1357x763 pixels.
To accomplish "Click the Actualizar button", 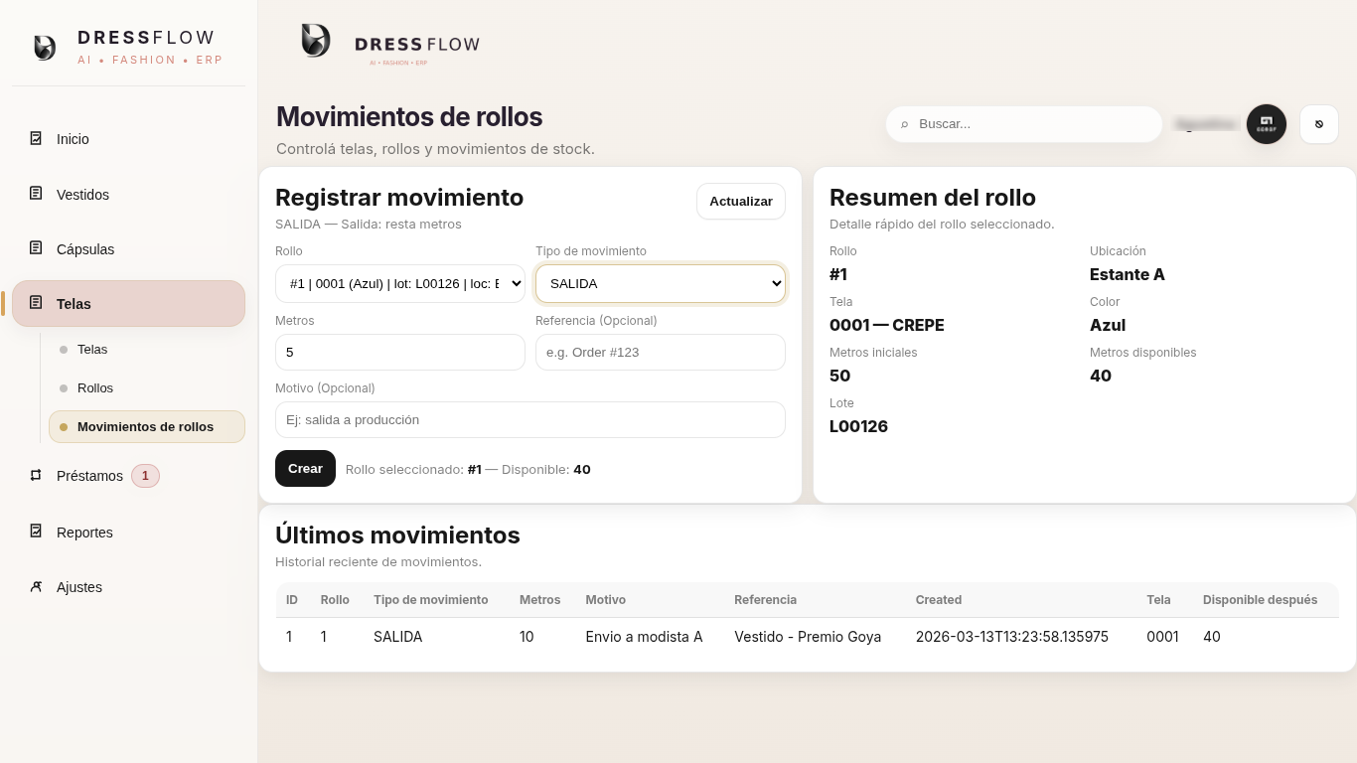I will [740, 201].
